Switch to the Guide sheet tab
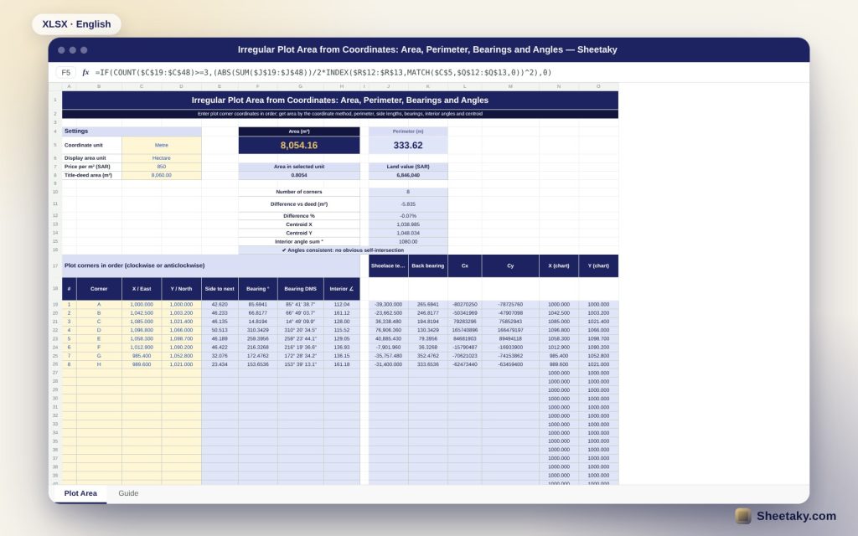858x536 pixels. (128, 493)
